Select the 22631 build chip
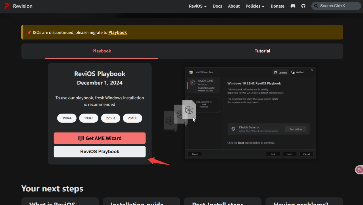Screen dimensions: 363x205 point(111,118)
